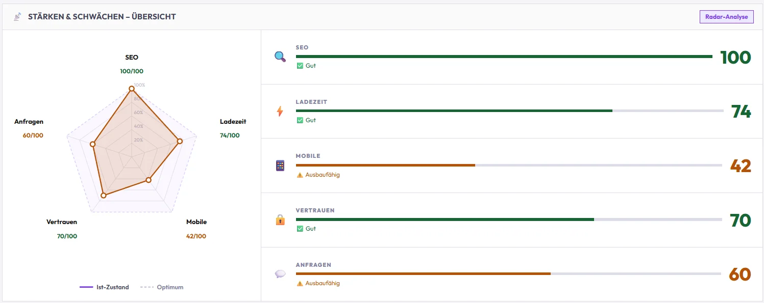Click the Ladezeit label on radar chart

(x=233, y=122)
